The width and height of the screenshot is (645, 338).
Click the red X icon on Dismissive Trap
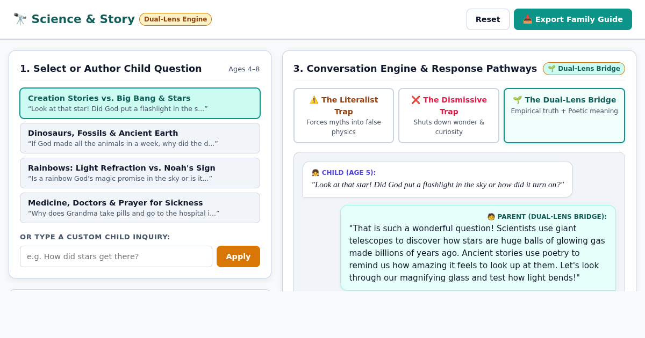415,100
